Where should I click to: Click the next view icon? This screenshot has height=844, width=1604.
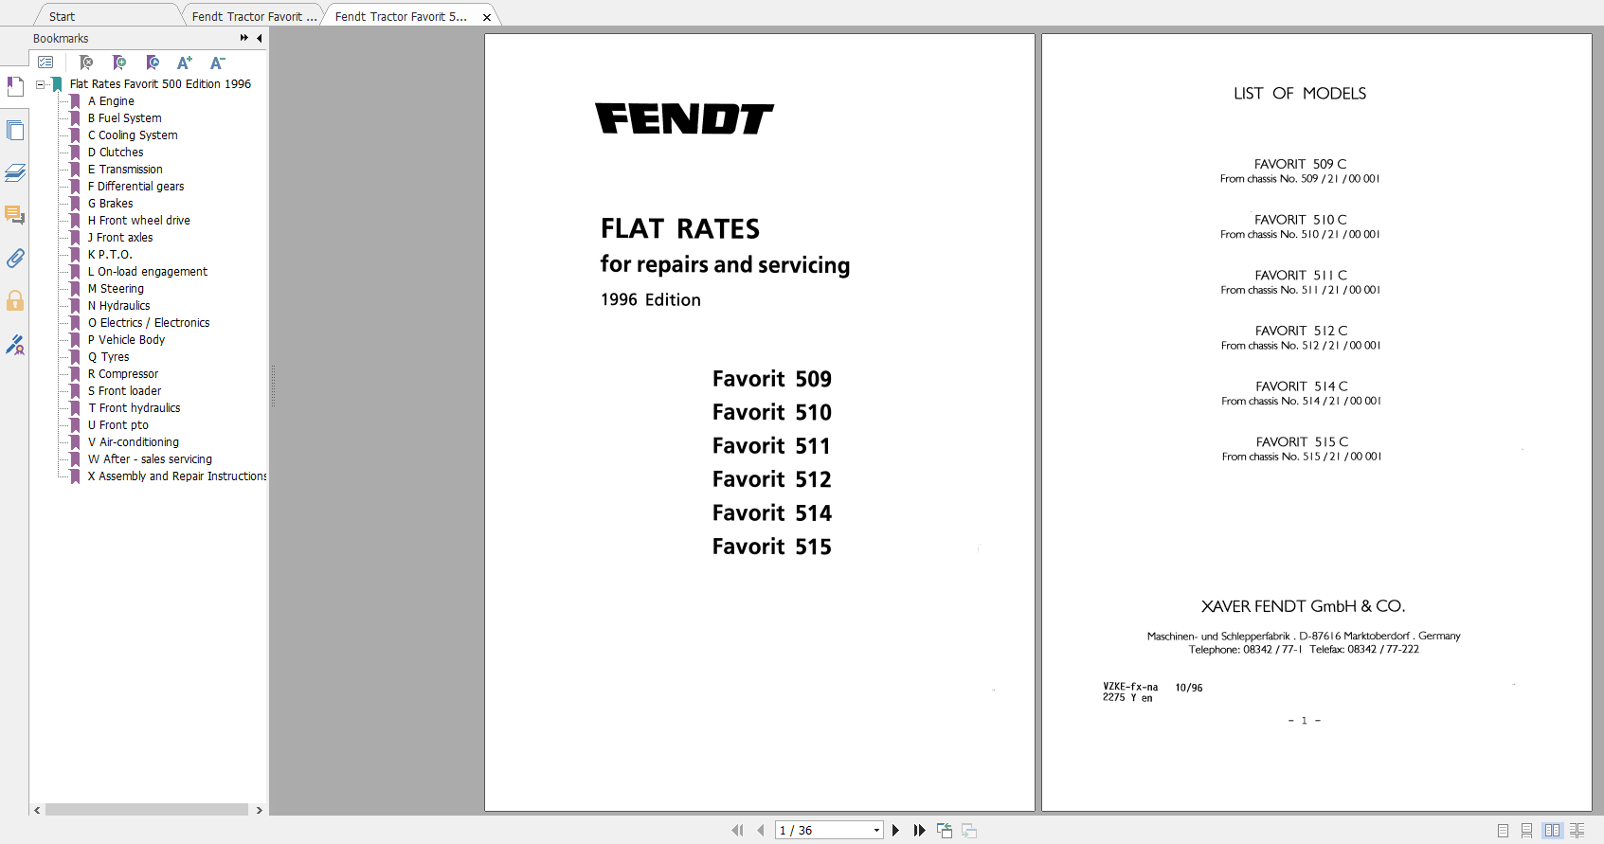pyautogui.click(x=969, y=830)
